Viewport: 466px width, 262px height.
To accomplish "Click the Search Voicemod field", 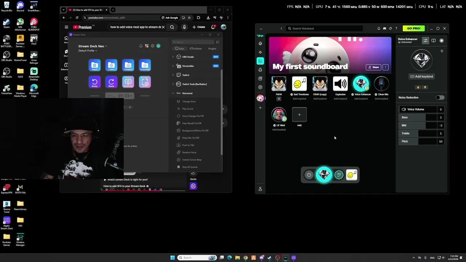I will pos(324,28).
